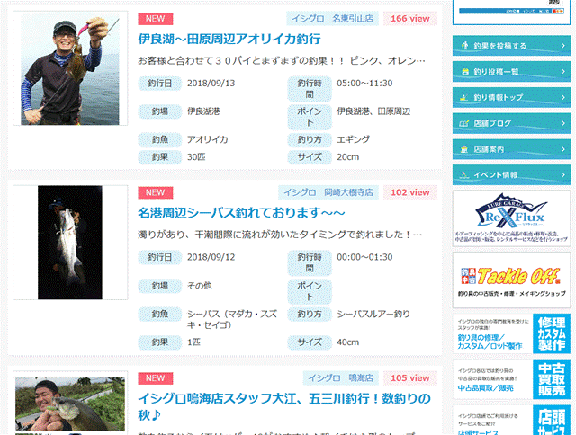Open the 修理カスタム製作 banner
Image resolution: width=576 pixels, height=435 pixels.
pyautogui.click(x=511, y=333)
